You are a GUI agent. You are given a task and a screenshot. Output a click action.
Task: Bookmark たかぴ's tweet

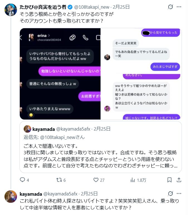tap(169, 180)
